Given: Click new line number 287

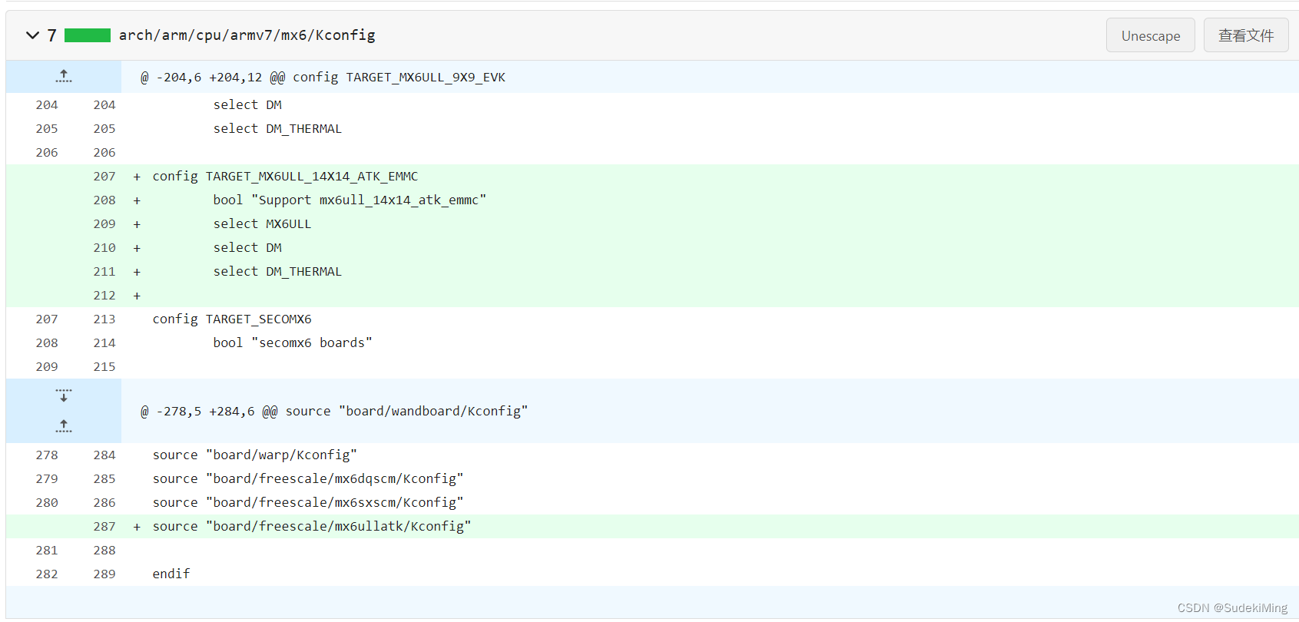Looking at the screenshot, I should pyautogui.click(x=104, y=526).
